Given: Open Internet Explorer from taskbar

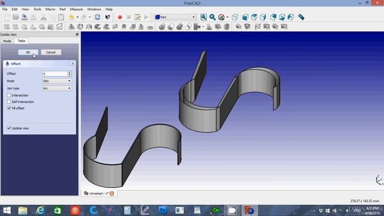Looking at the screenshot, I should tap(40, 211).
